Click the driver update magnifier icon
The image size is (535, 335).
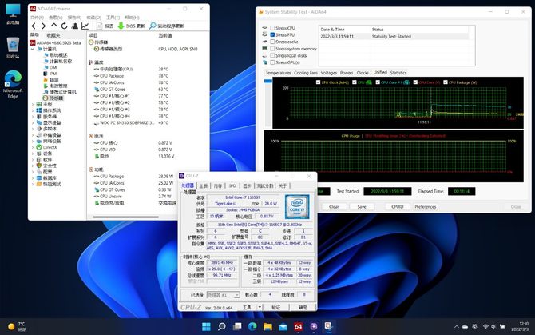153,26
